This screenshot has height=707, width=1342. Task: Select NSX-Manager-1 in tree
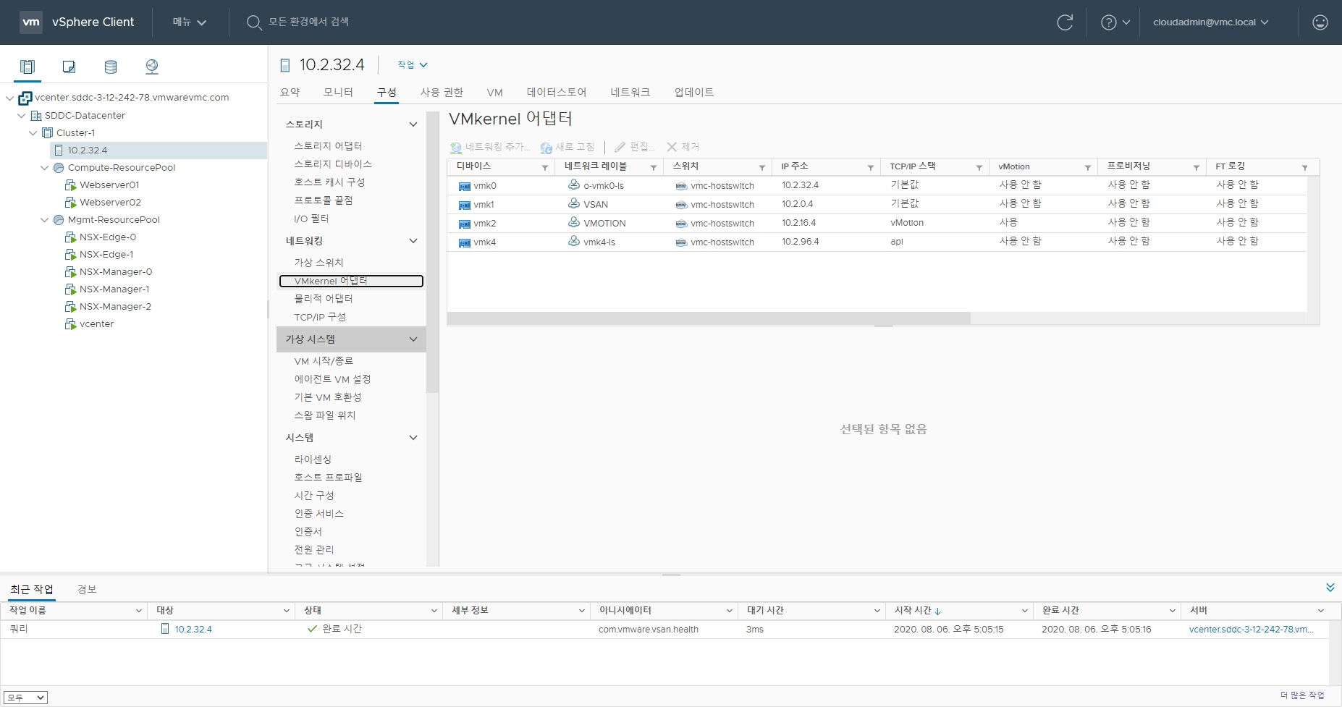pos(114,289)
